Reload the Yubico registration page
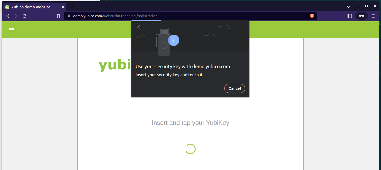Image resolution: width=381 pixels, height=170 pixels. pos(24,16)
